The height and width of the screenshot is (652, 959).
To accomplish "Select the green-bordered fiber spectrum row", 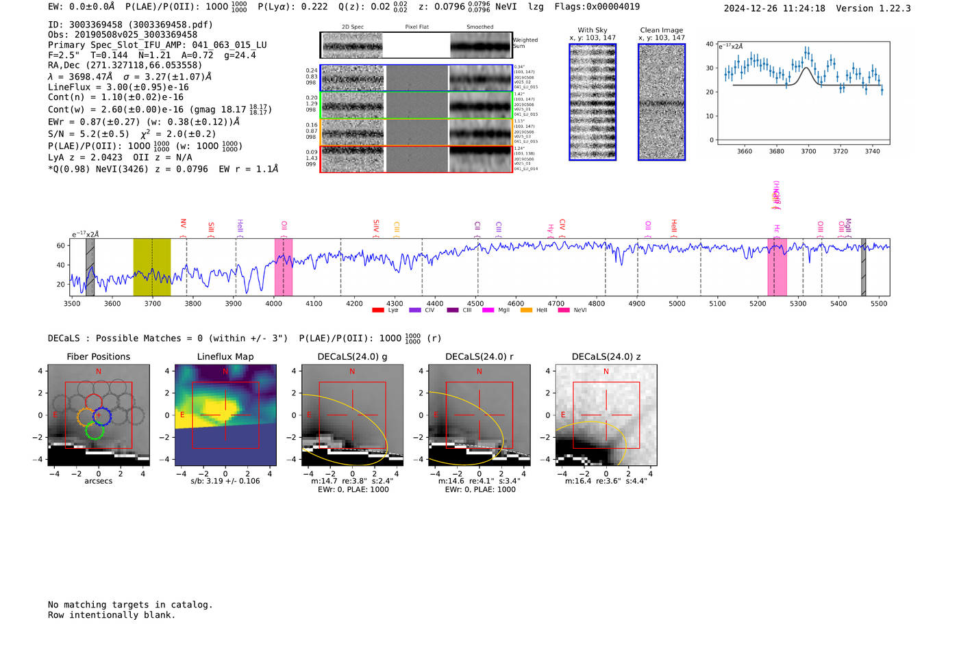I will pyautogui.click(x=416, y=105).
